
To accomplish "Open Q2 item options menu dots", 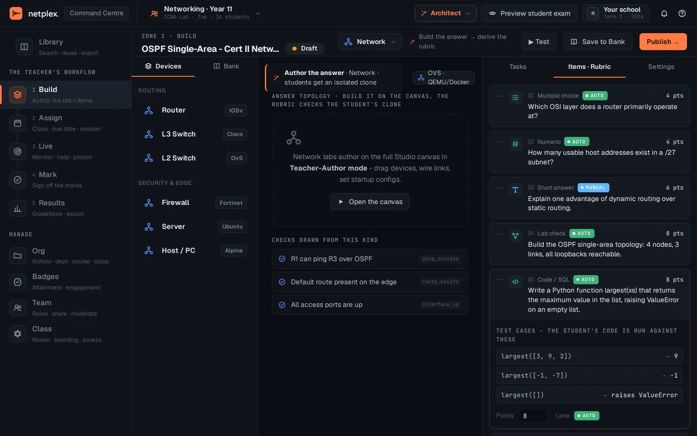I will coord(499,142).
